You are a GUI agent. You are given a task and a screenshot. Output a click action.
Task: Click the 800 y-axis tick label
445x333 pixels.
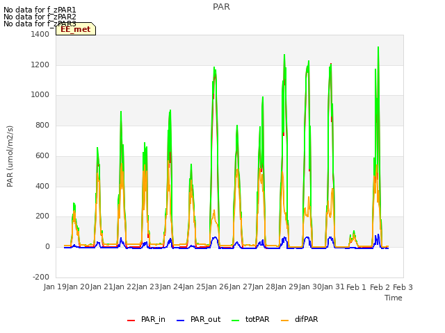[x=42, y=125]
